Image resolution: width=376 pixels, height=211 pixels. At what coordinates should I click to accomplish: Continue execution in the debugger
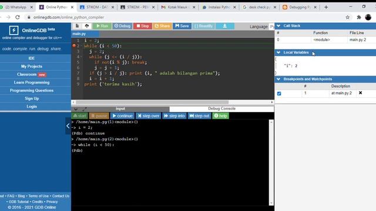click(122, 116)
